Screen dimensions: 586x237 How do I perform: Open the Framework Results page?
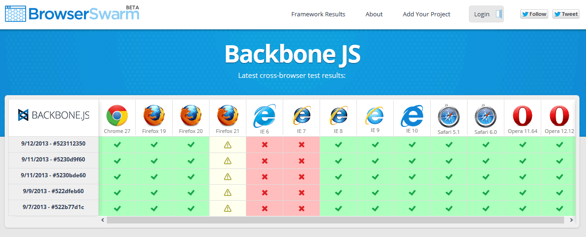tap(318, 14)
